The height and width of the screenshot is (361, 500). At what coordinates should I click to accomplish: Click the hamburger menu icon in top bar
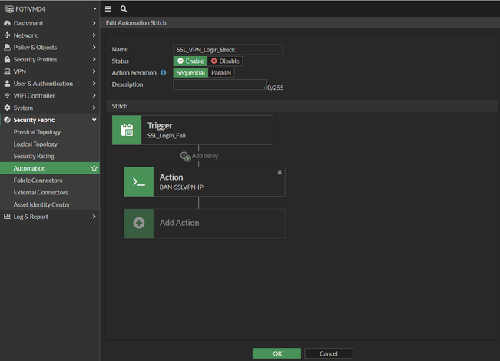pos(108,9)
